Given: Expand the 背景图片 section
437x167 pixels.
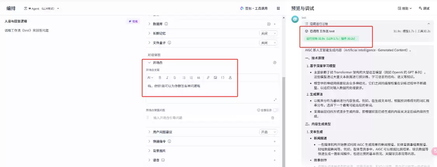Looking at the screenshot, I should click(x=149, y=151).
